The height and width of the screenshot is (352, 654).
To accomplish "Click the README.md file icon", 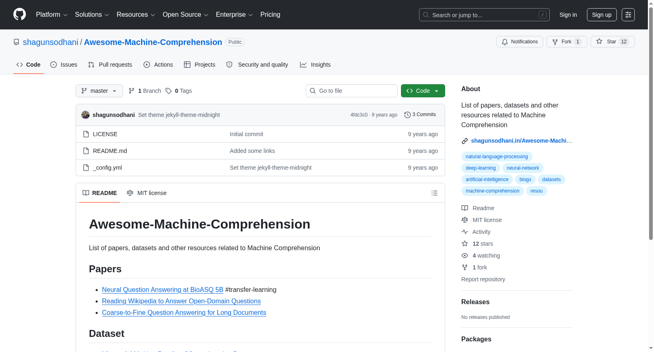I will [x=86, y=151].
